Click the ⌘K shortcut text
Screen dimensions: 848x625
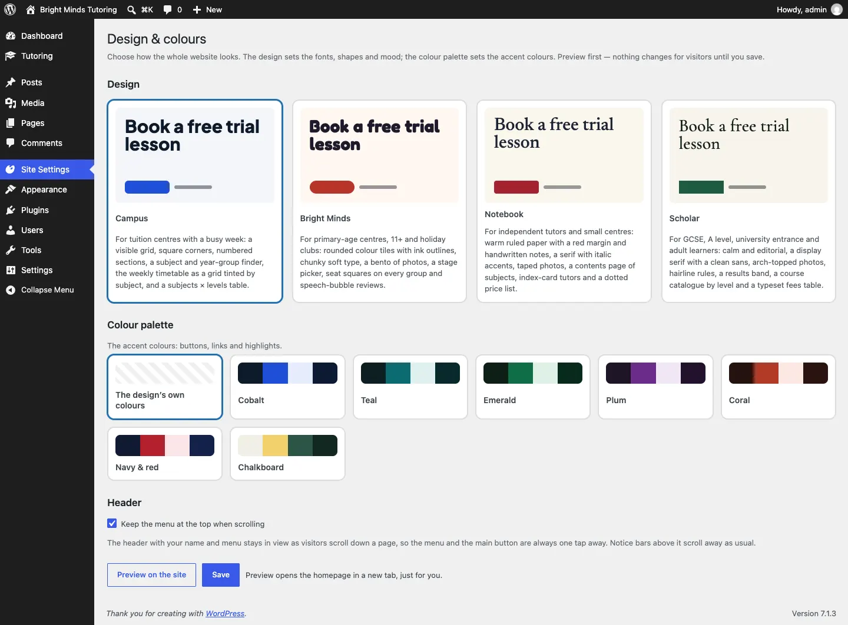[147, 9]
